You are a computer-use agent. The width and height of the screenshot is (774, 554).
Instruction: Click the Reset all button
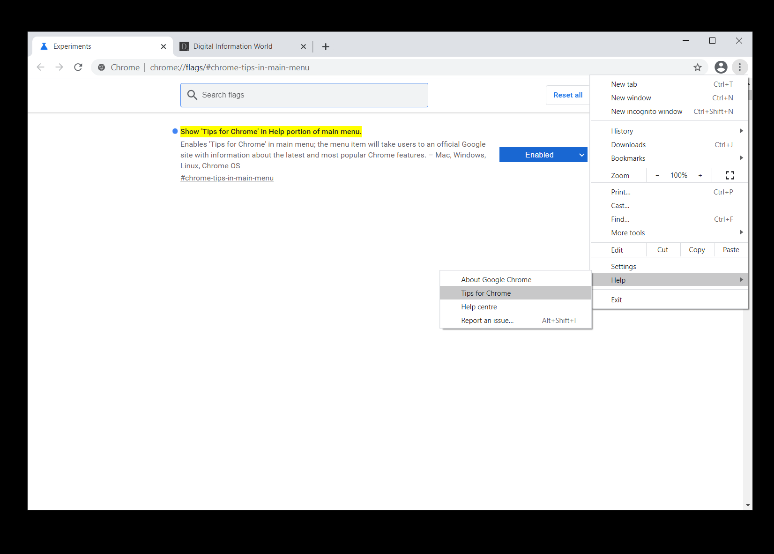tap(568, 95)
